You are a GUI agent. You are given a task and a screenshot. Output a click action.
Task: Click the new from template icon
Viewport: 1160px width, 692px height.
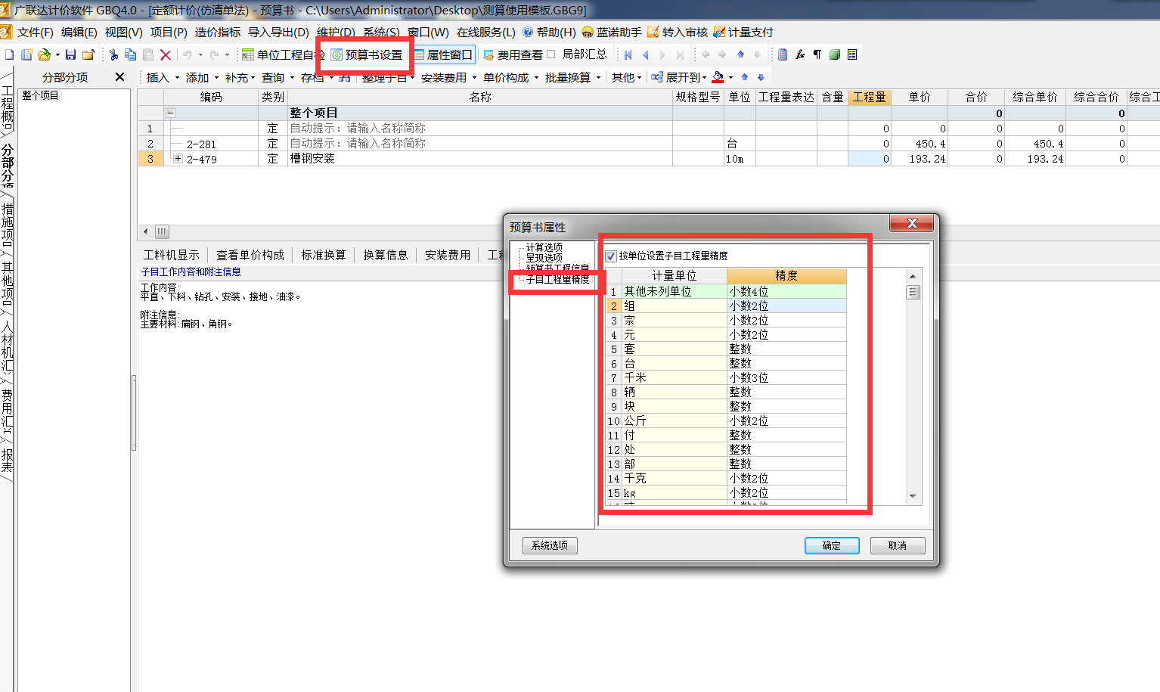[x=26, y=54]
